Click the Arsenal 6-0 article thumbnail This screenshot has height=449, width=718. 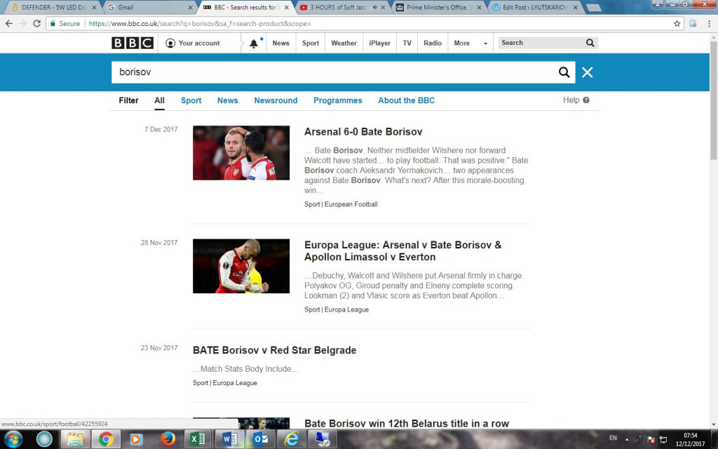click(x=241, y=152)
